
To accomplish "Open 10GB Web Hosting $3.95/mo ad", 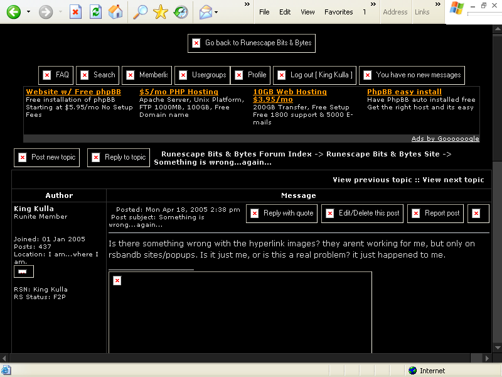I will [x=290, y=96].
